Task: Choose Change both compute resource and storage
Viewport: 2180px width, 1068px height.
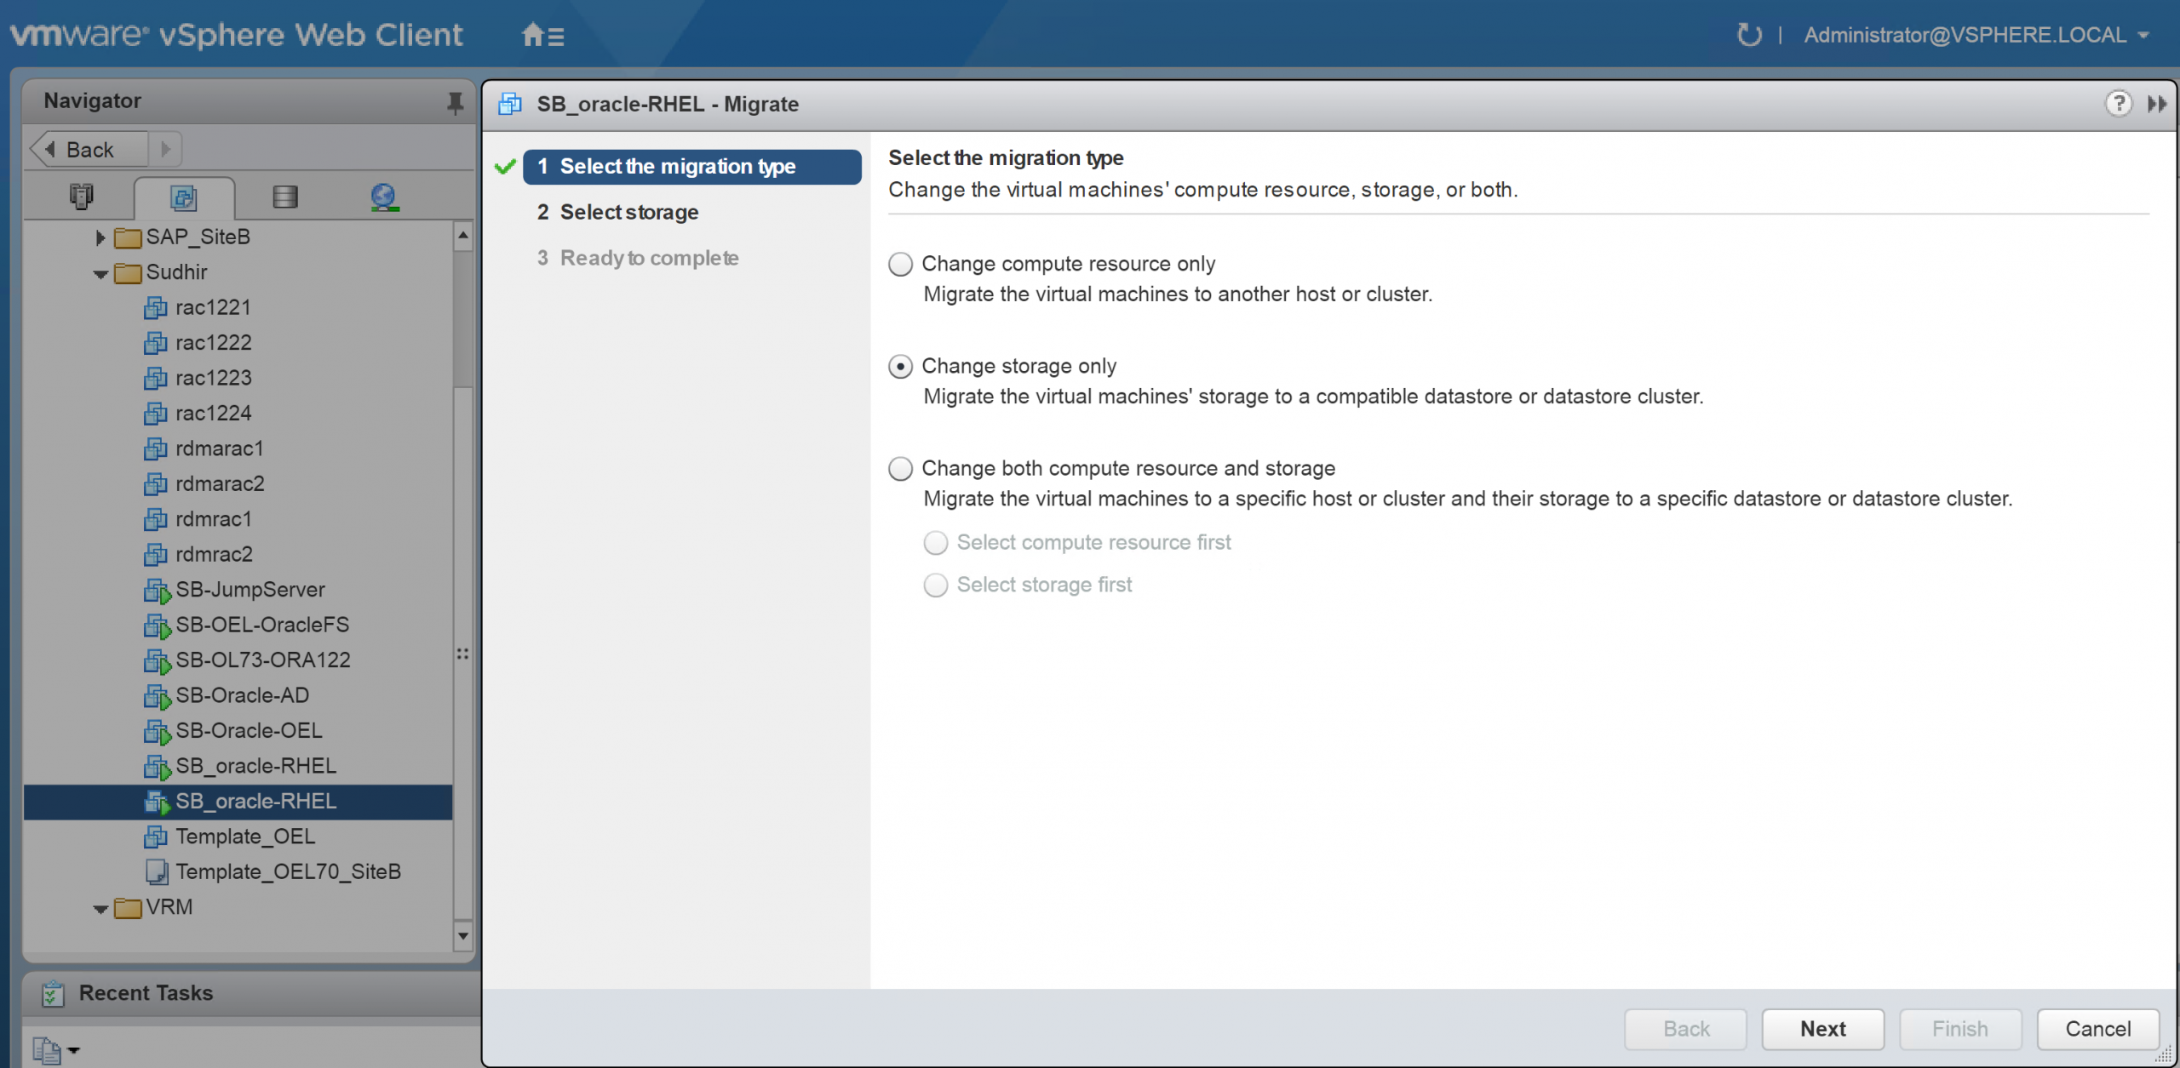Action: (900, 469)
